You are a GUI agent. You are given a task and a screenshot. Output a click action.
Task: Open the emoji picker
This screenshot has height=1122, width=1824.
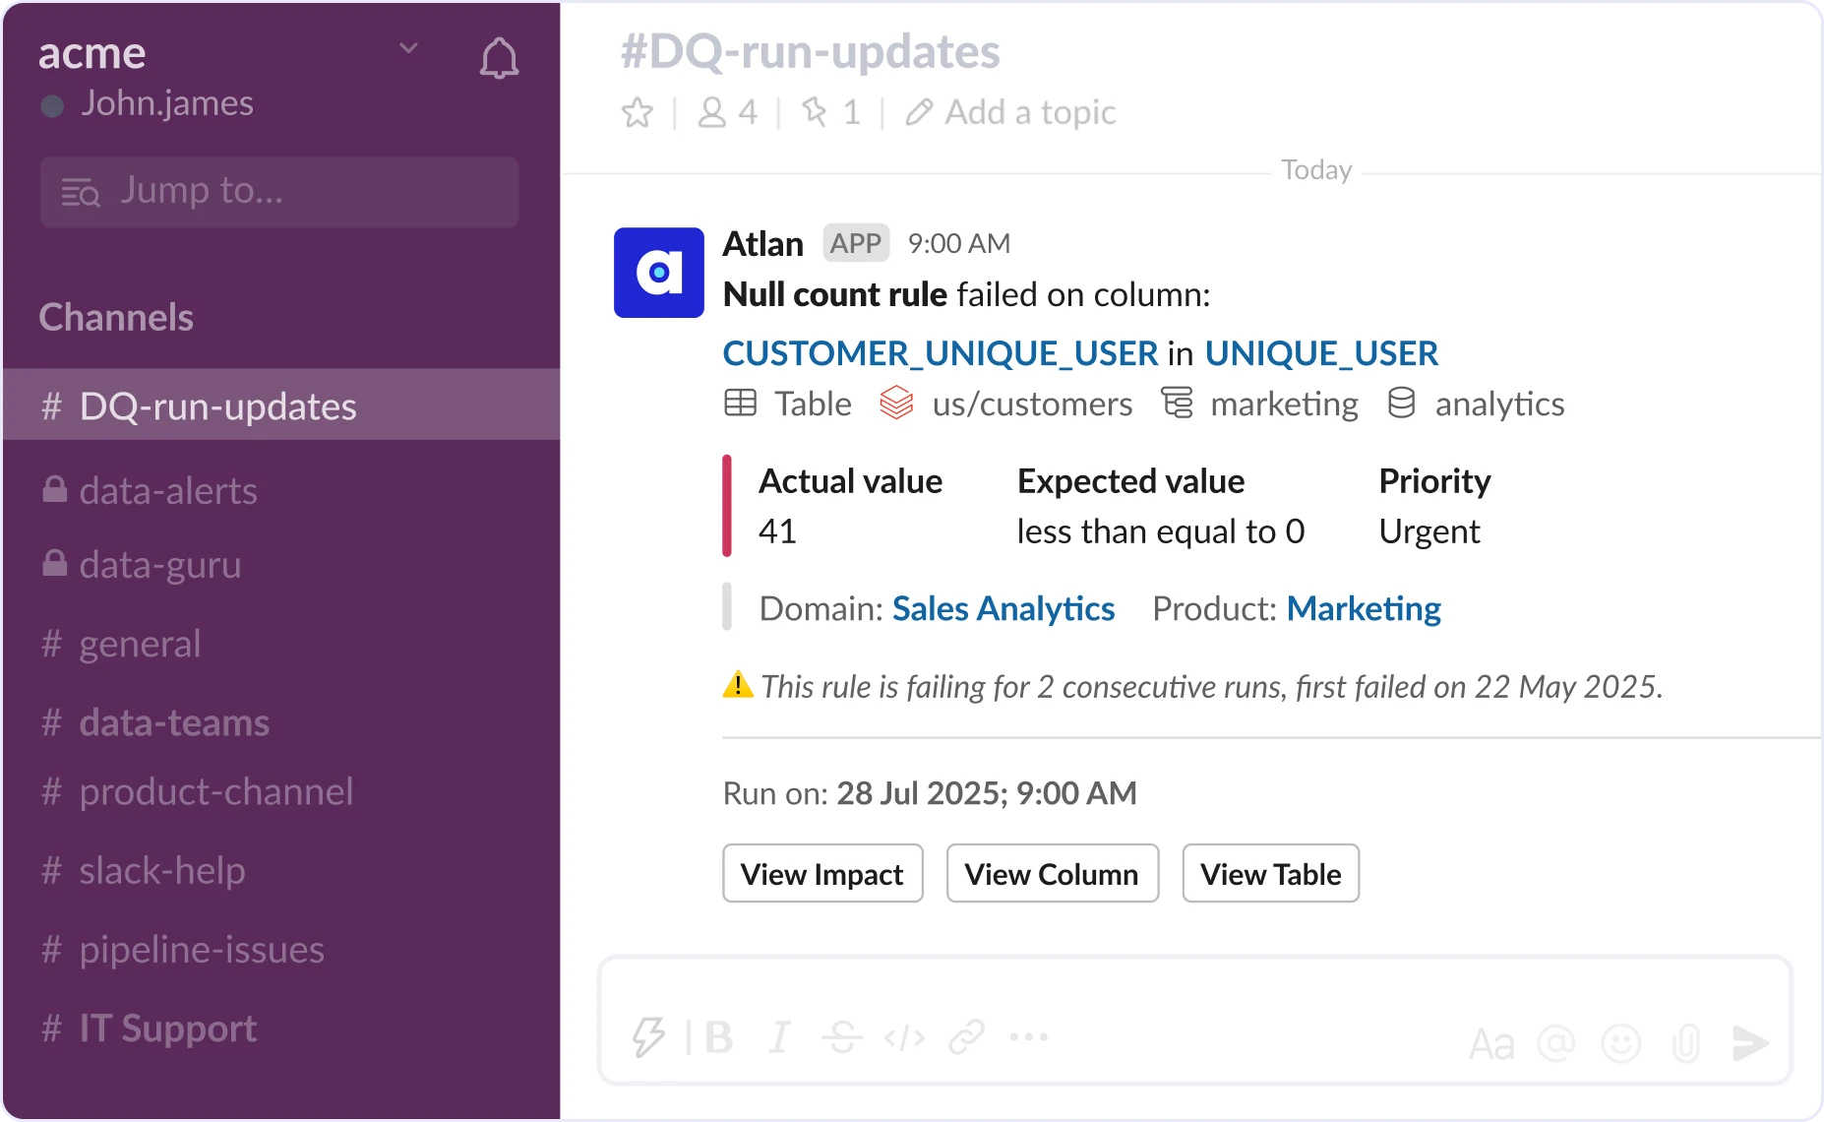[1621, 1043]
